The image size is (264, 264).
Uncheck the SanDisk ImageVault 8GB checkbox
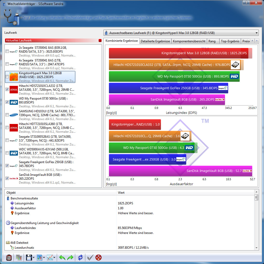(7, 178)
